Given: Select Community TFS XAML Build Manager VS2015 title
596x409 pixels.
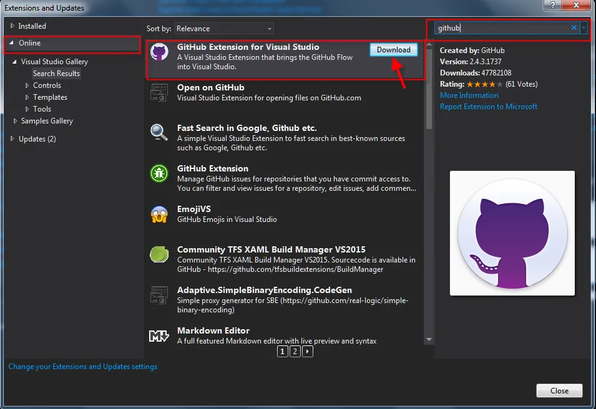Looking at the screenshot, I should [271, 249].
